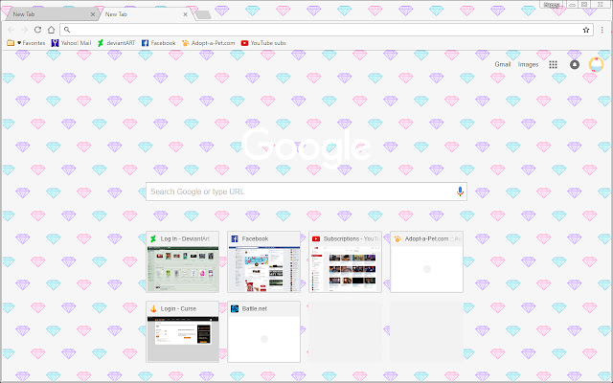Screen dimensions: 613x383
Task: Open the Log In - DeviantArt thumbnail
Action: coord(183,261)
